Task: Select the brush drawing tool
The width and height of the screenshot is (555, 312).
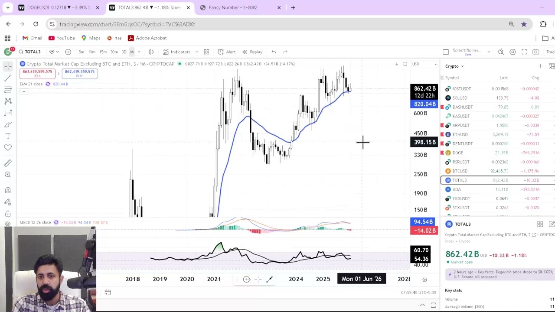Action: [x=8, y=125]
